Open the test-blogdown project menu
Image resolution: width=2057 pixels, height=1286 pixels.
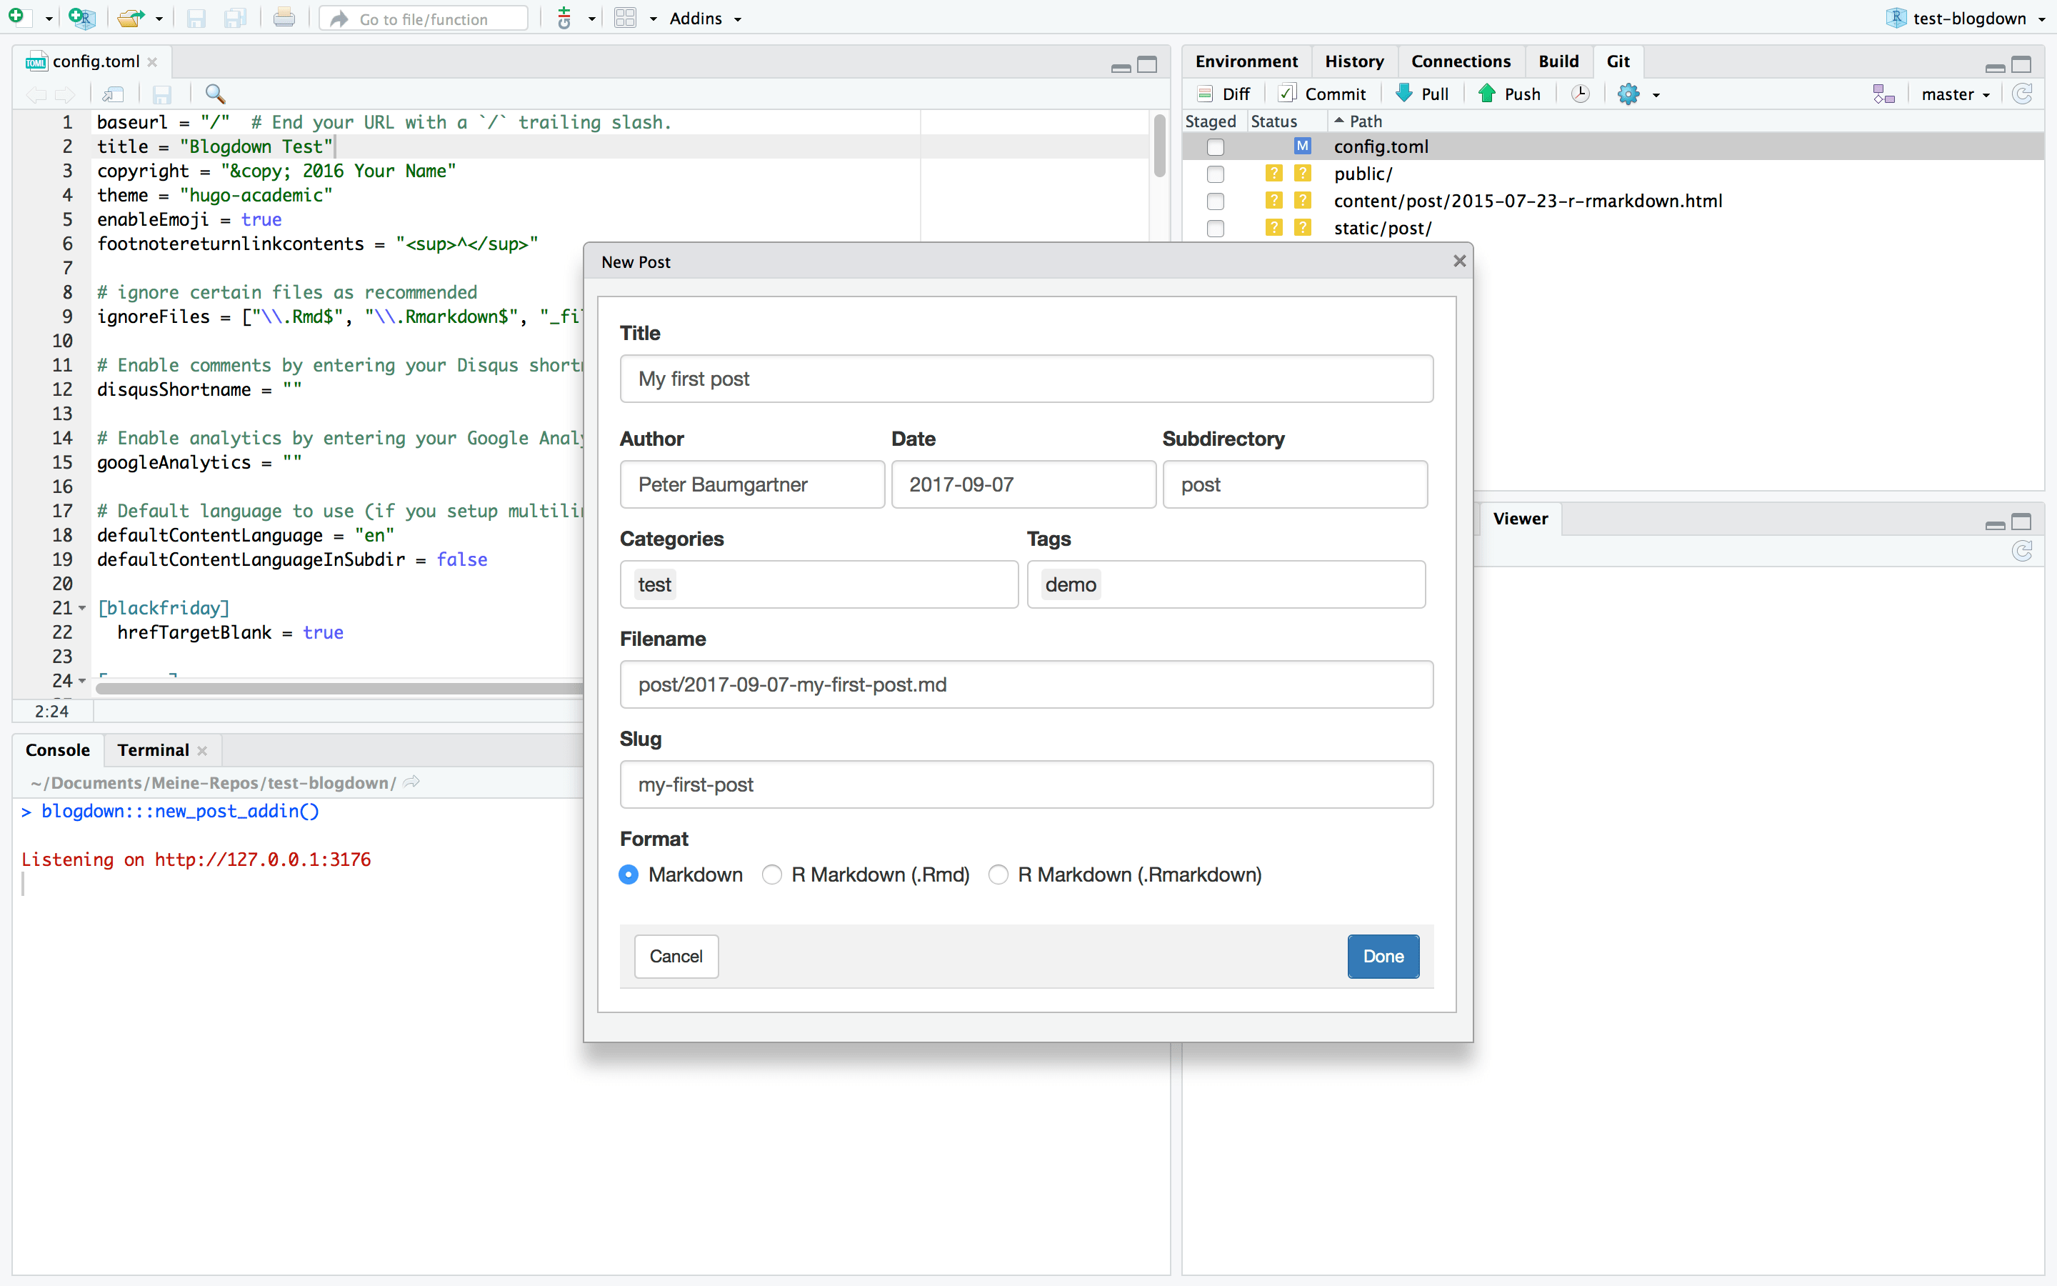coord(1967,18)
